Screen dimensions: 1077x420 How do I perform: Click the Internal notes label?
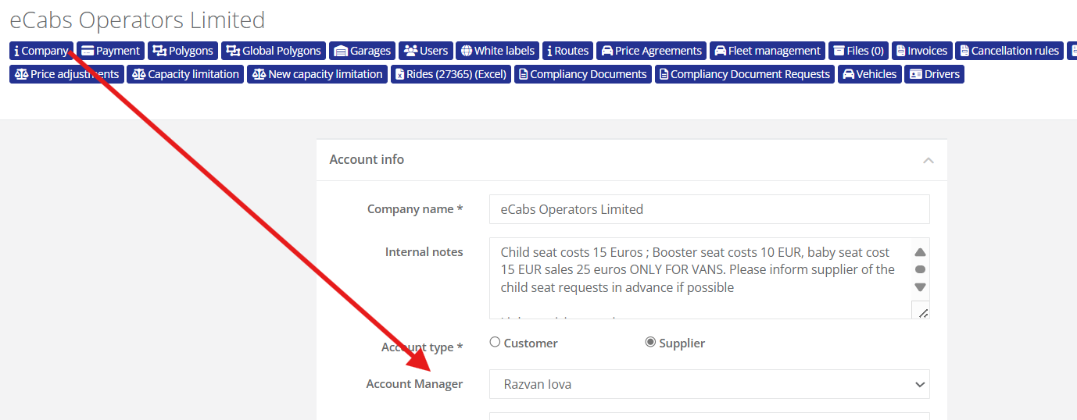pyautogui.click(x=424, y=252)
